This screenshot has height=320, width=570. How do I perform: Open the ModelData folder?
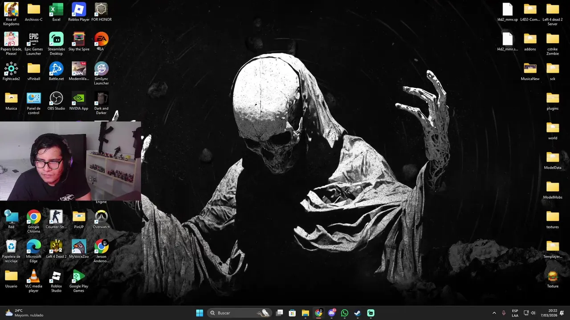553,160
